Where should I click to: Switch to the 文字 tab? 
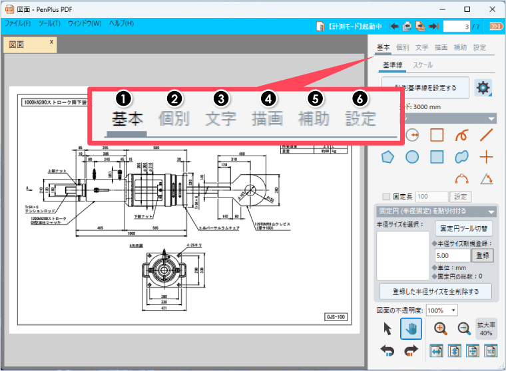coord(421,48)
